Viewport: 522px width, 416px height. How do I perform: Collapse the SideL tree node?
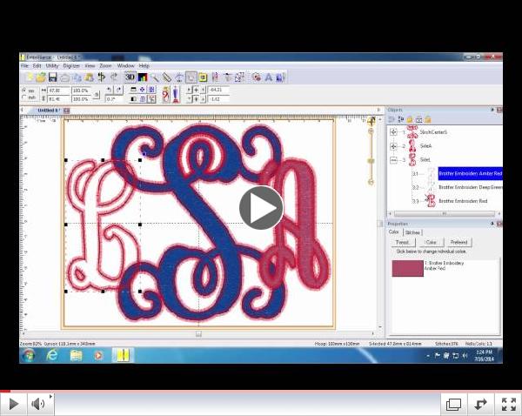click(x=393, y=160)
